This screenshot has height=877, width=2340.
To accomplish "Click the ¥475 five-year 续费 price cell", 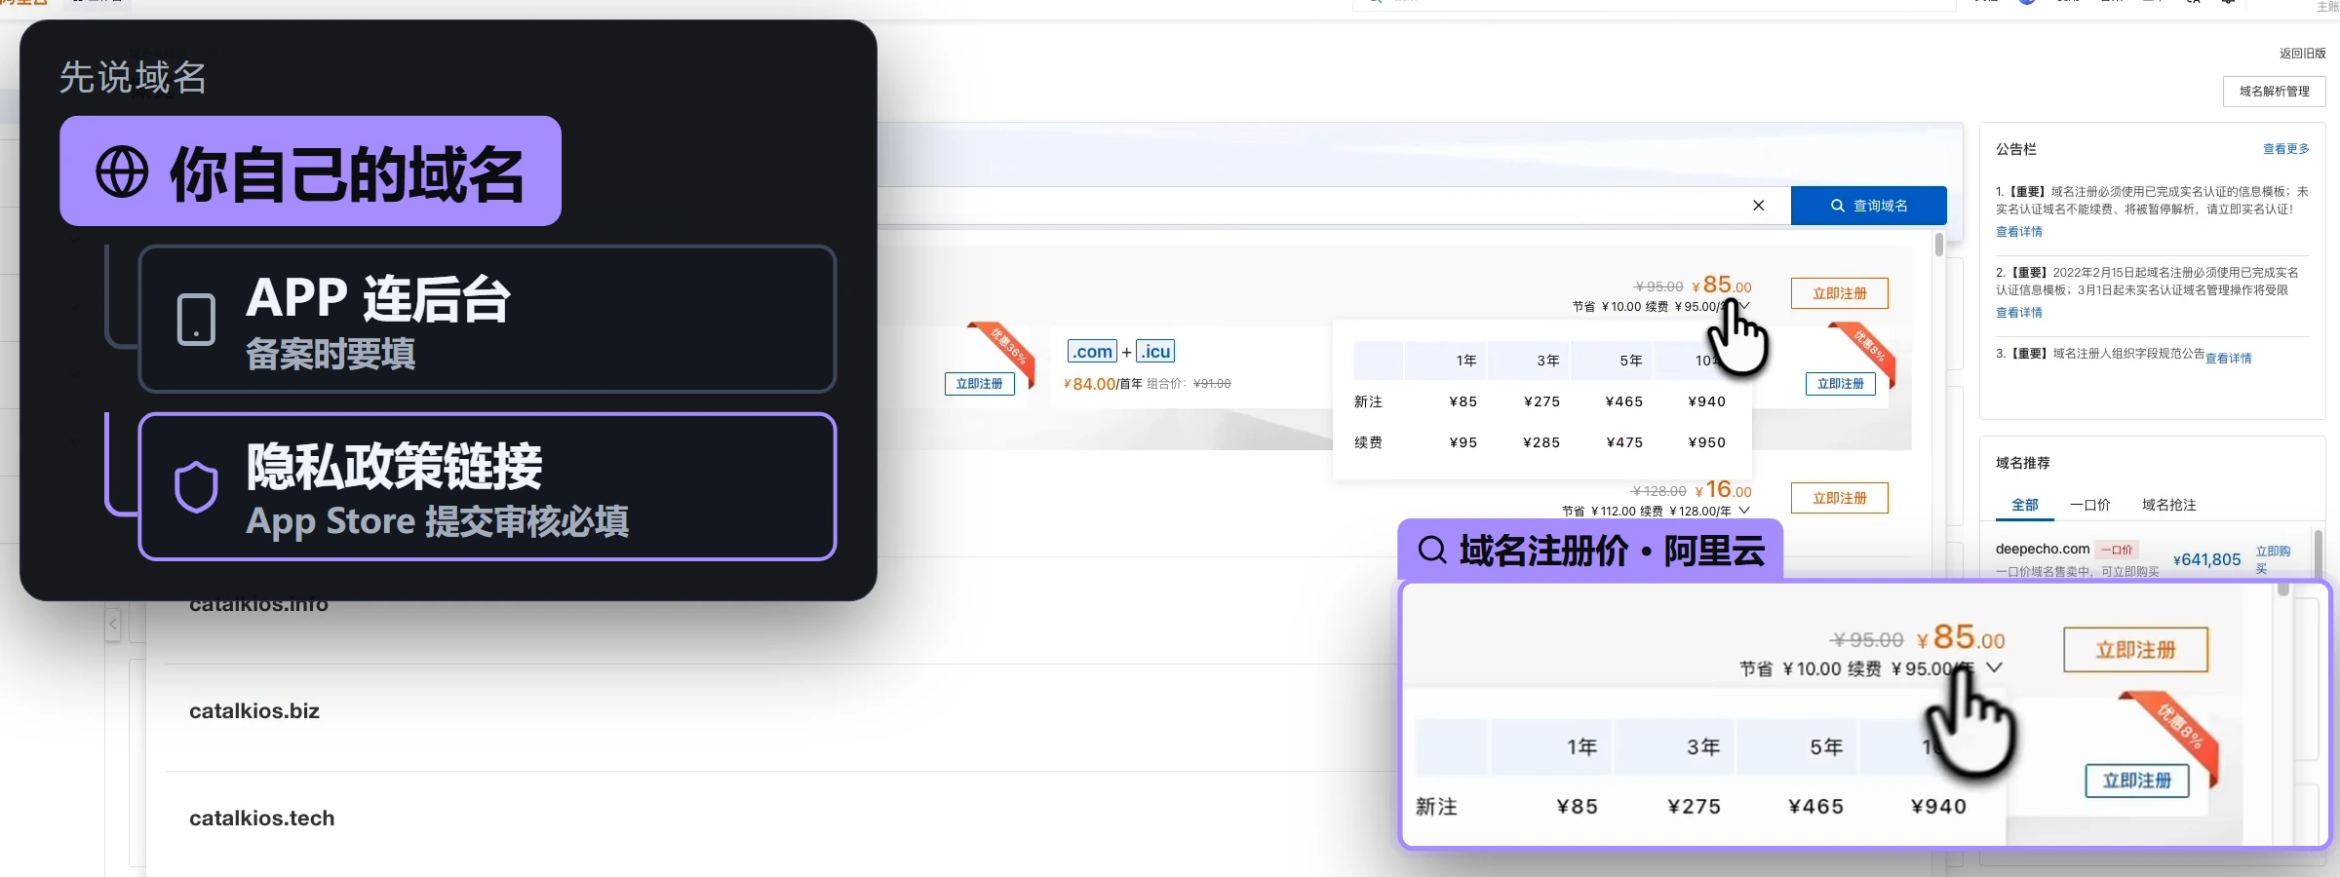I will 1624,442.
